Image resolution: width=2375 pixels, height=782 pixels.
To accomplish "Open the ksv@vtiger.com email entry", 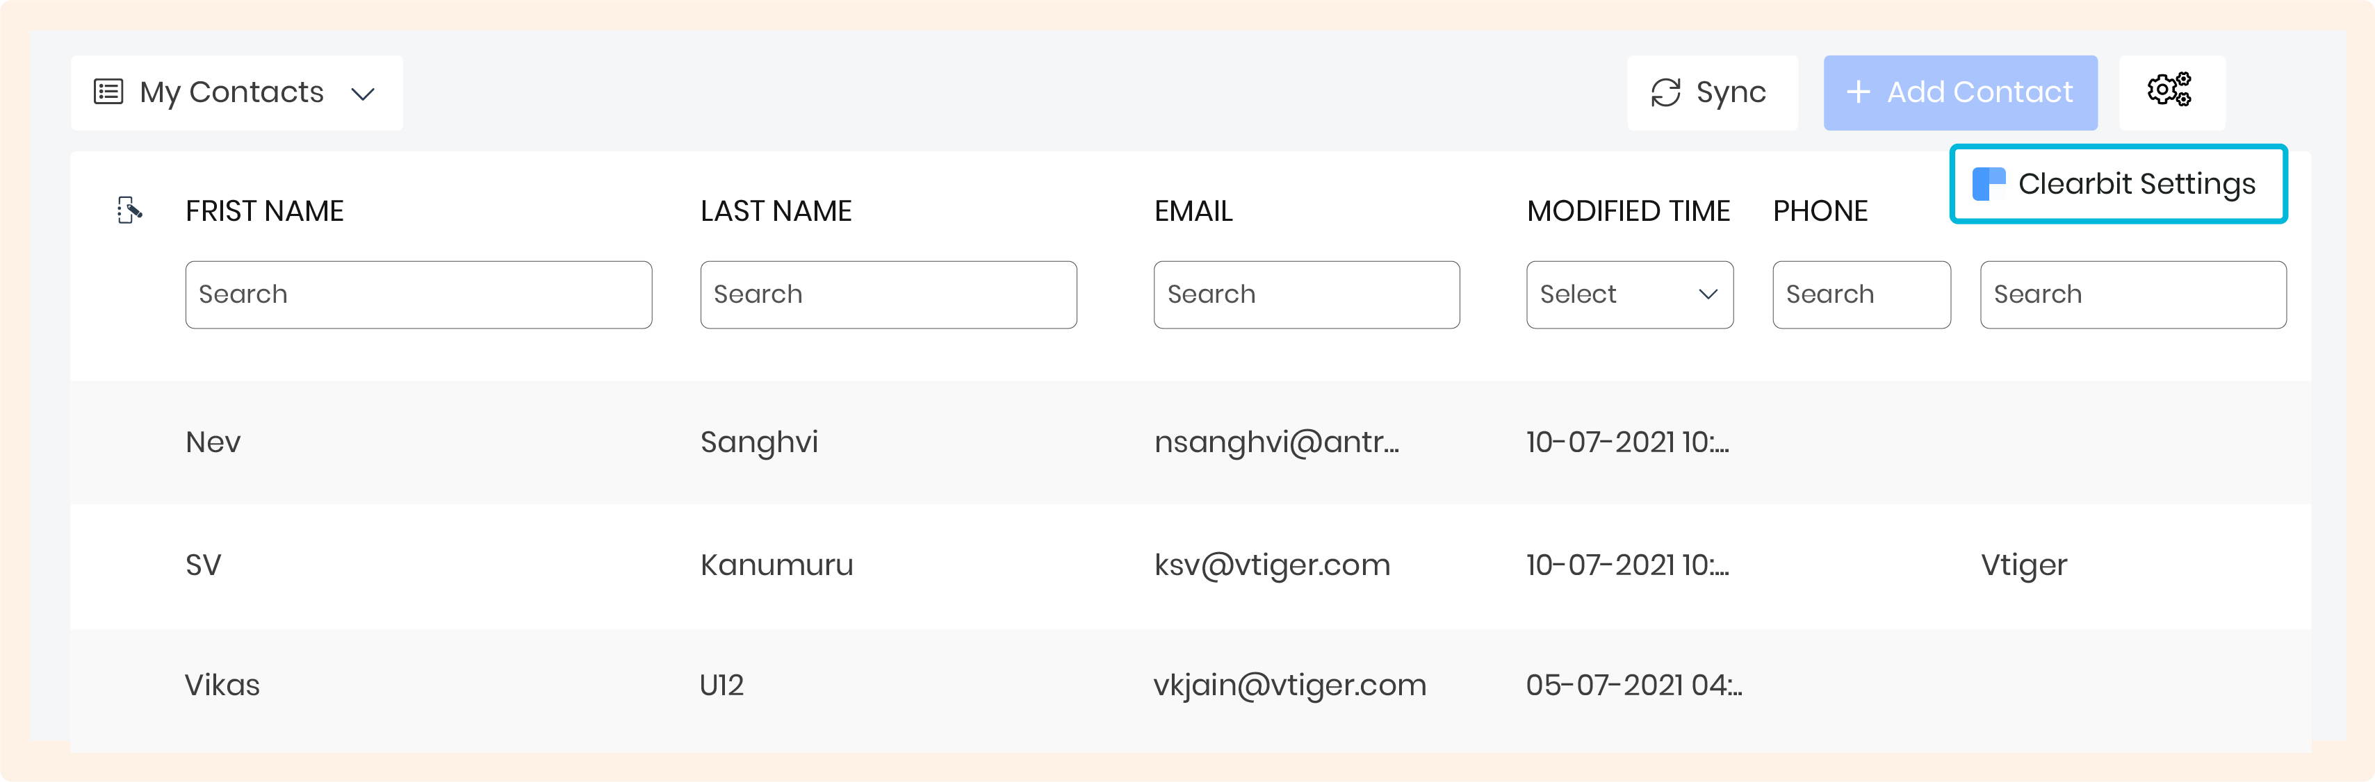I will (1271, 565).
